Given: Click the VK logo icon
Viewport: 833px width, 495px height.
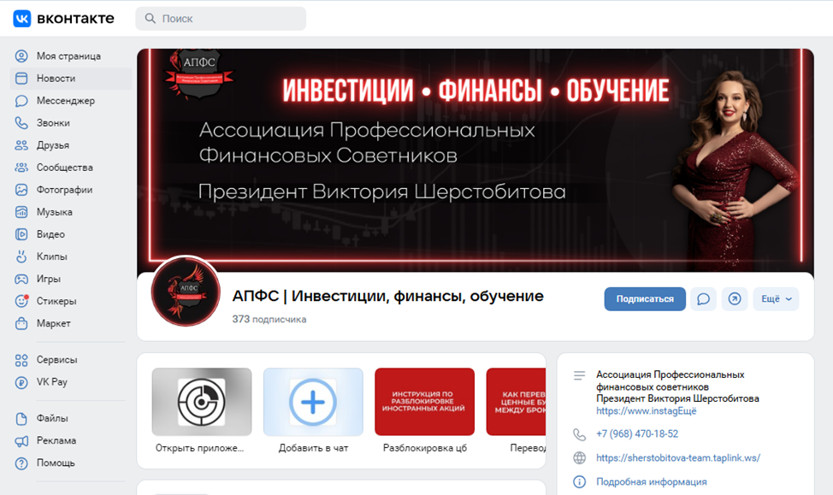Looking at the screenshot, I should click(21, 18).
